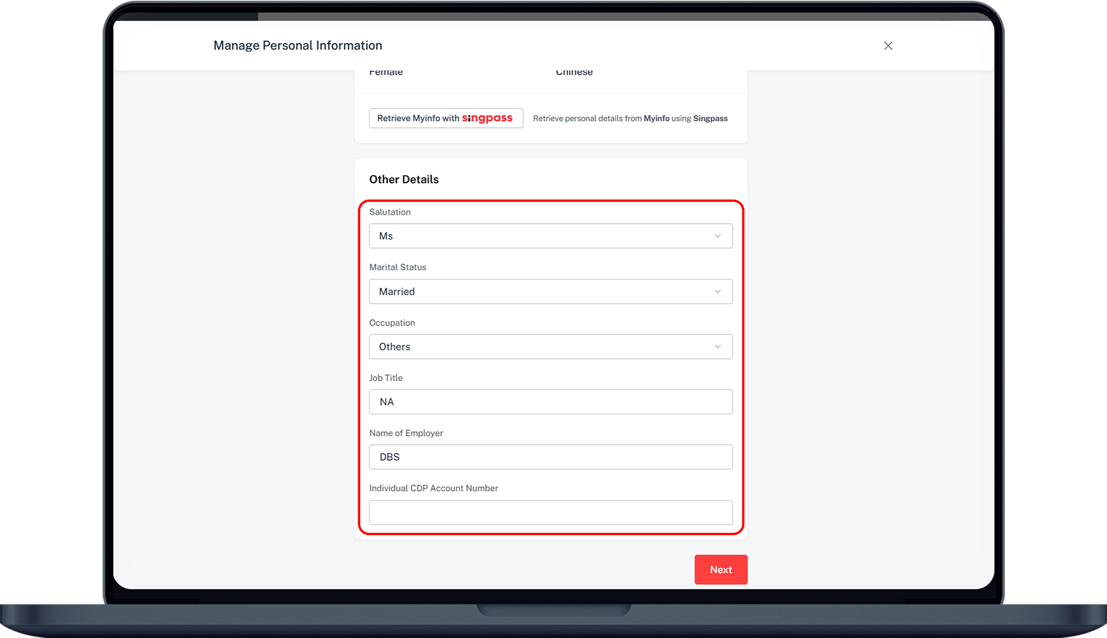Click the Name of Employer field
Image resolution: width=1107 pixels, height=638 pixels.
[550, 457]
